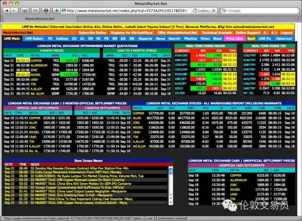Click the printer icon in toolbar
The height and width of the screenshot is (221, 302).
tap(46, 10)
